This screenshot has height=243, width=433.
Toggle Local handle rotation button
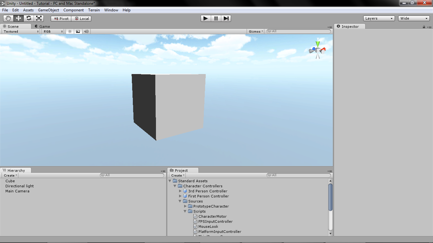tap(81, 19)
